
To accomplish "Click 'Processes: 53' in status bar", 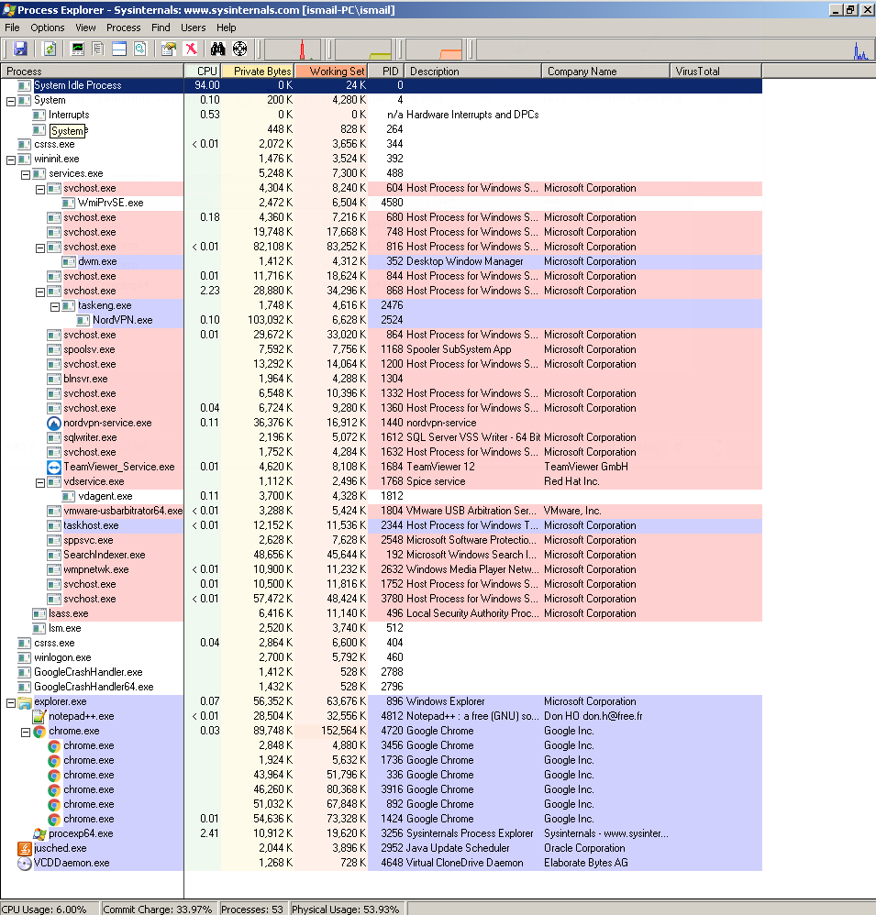I will coord(252,909).
